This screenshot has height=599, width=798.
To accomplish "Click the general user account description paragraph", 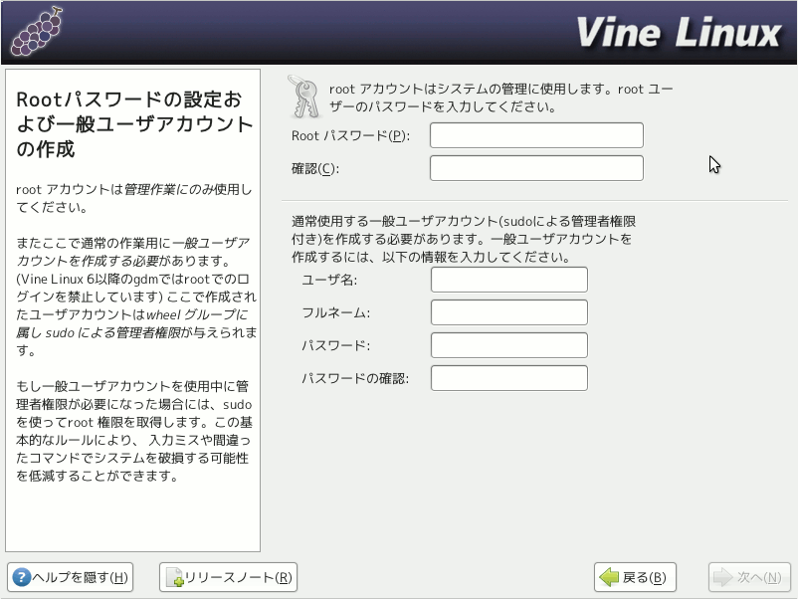I will tap(464, 239).
